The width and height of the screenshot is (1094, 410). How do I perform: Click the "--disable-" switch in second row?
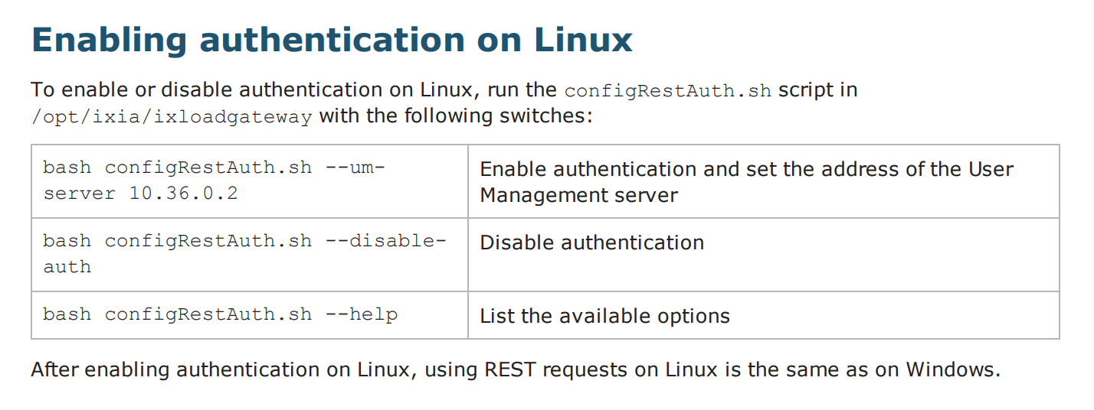coord(385,241)
